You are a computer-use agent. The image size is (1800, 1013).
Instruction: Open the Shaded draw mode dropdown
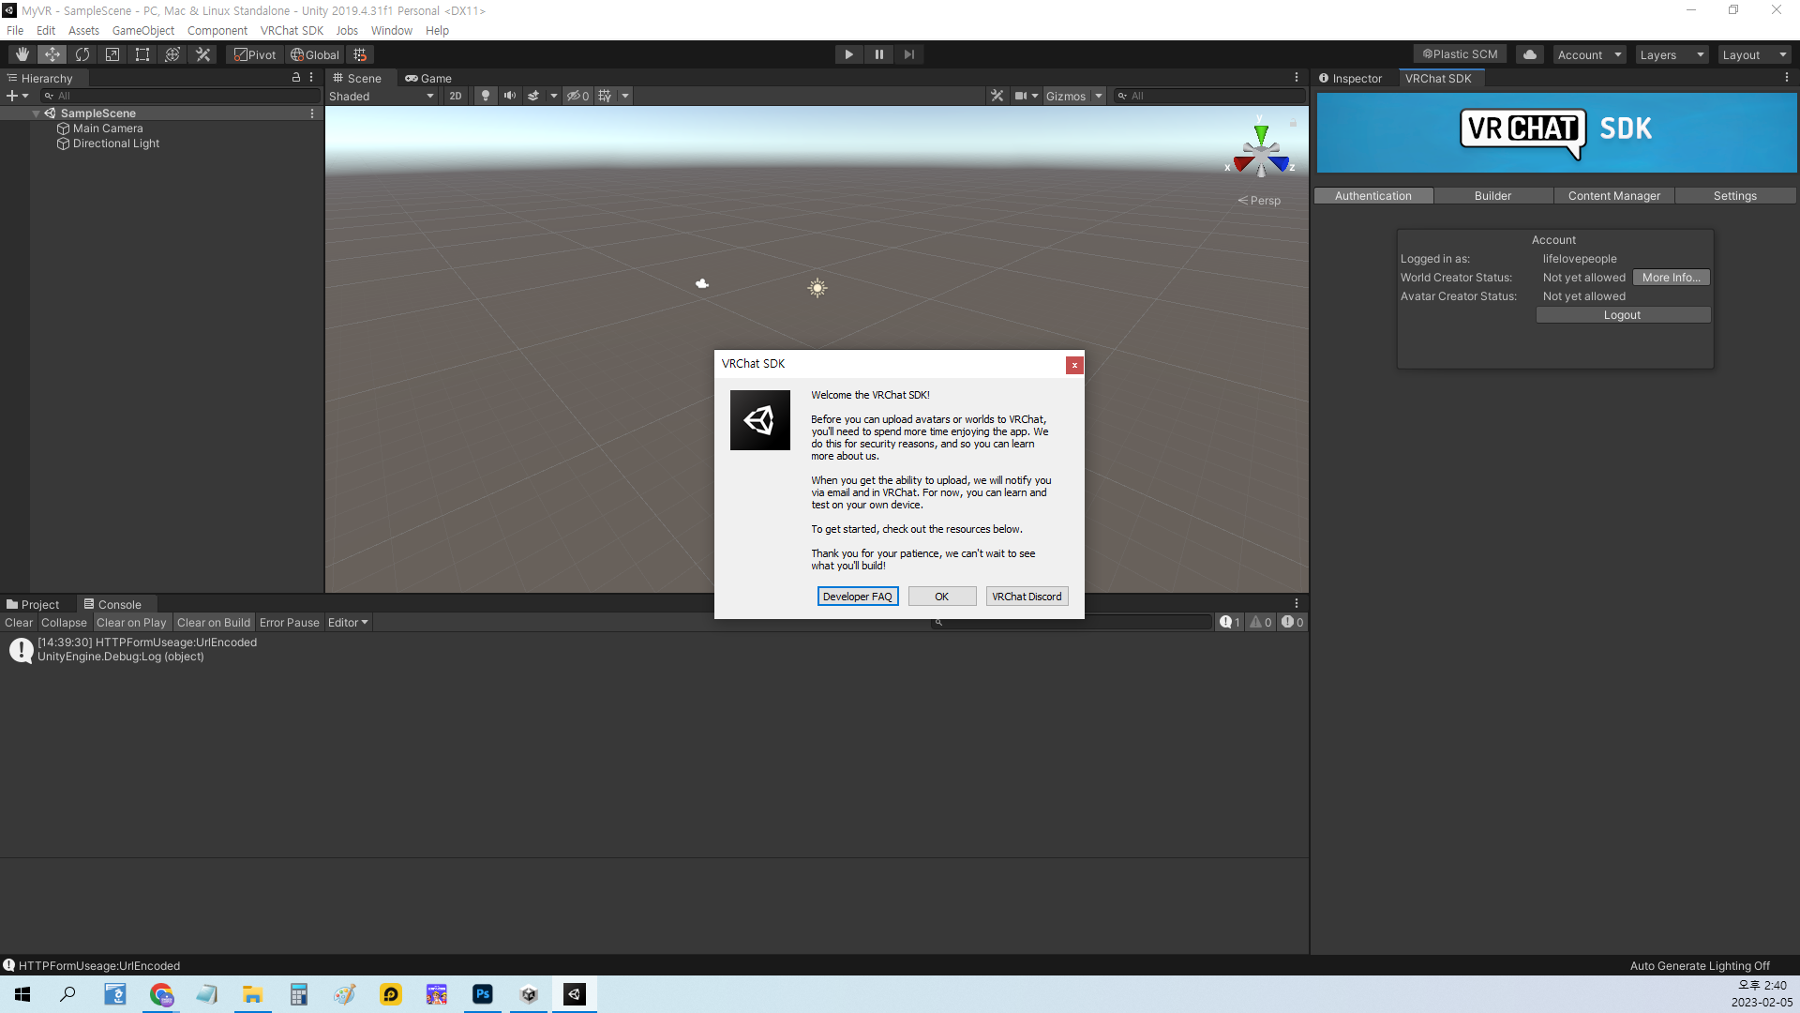coord(382,96)
